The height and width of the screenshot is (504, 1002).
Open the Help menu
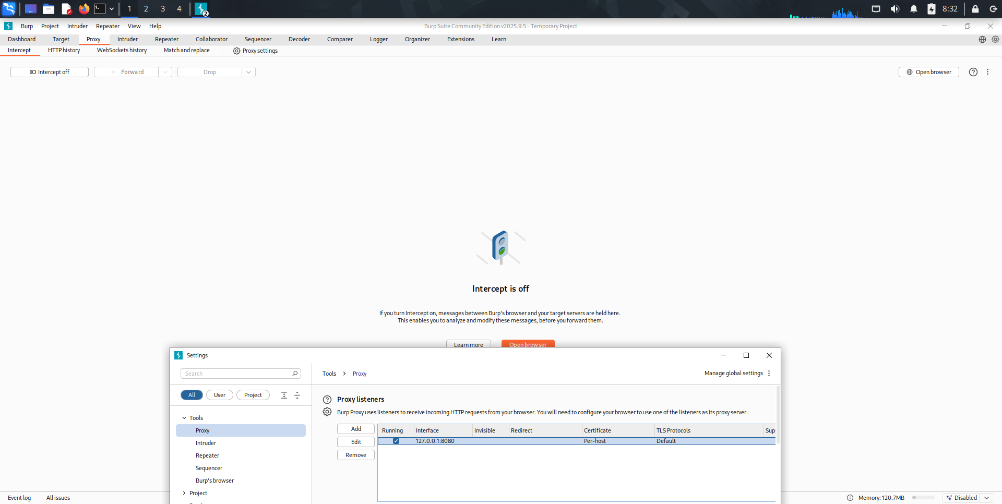(155, 26)
